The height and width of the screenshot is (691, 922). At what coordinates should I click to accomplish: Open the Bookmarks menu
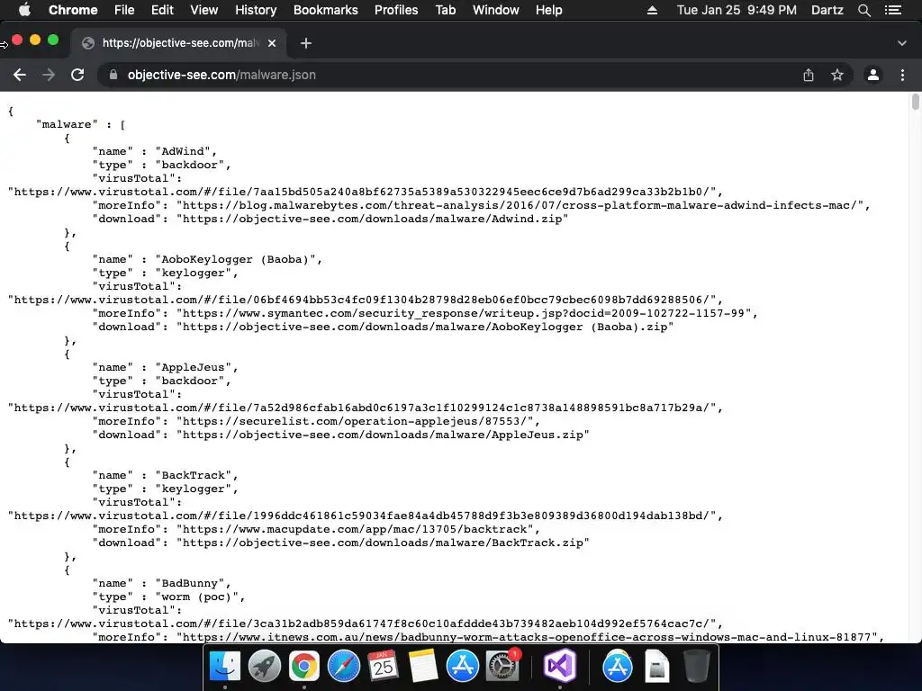pos(325,10)
